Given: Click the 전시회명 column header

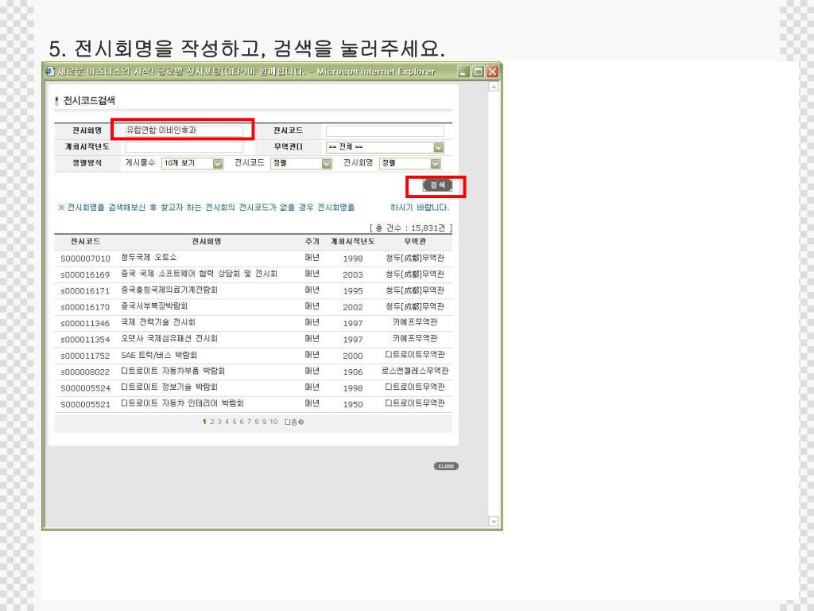Looking at the screenshot, I should coord(207,242).
